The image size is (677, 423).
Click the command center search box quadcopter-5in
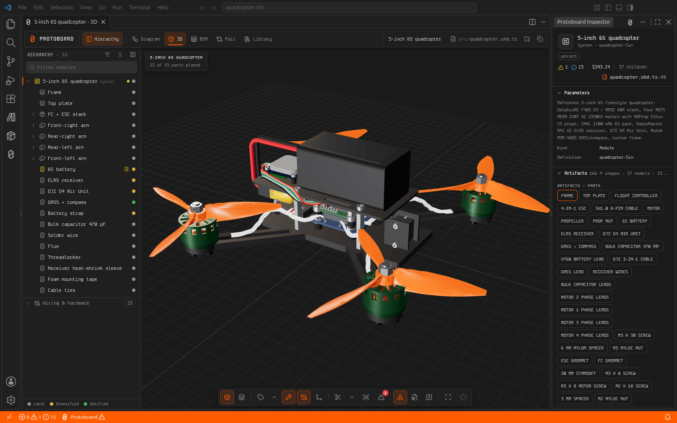pos(350,8)
